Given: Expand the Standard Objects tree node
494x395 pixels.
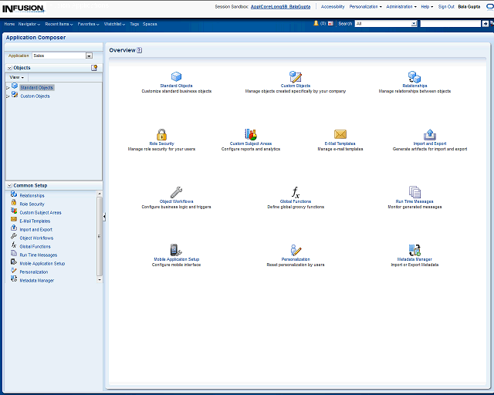Looking at the screenshot, I should [x=8, y=88].
